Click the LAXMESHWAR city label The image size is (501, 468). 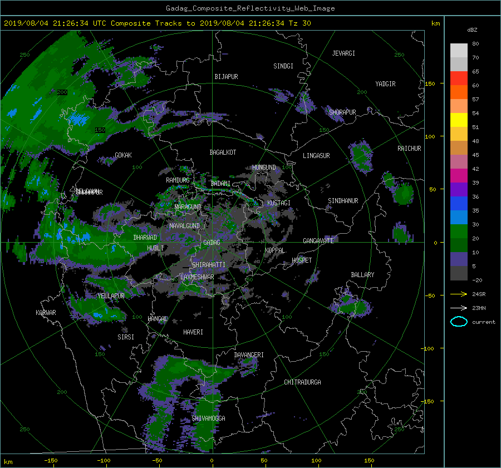click(x=197, y=277)
